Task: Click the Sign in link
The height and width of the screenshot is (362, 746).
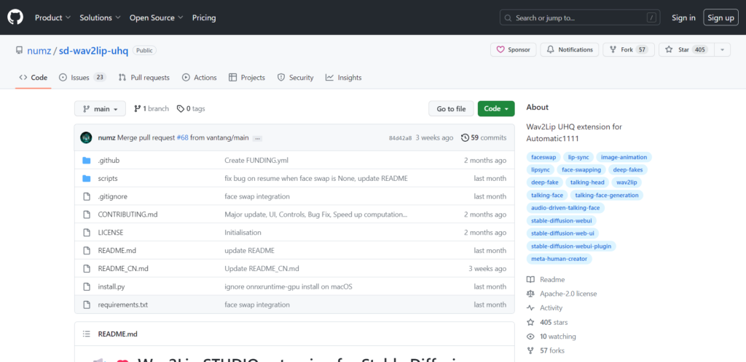Action: tap(683, 17)
